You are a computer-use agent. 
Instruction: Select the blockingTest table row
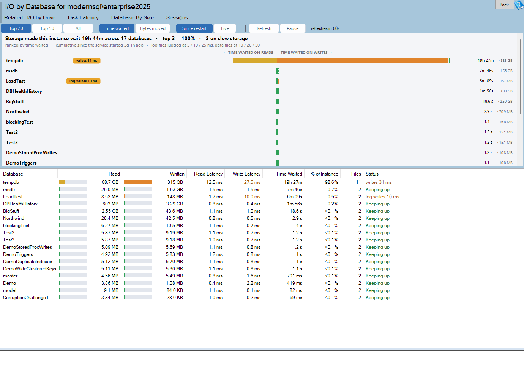pos(262,226)
